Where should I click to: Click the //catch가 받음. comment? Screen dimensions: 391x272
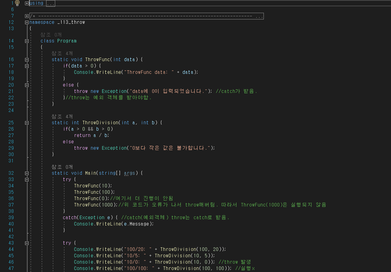coord(236,91)
